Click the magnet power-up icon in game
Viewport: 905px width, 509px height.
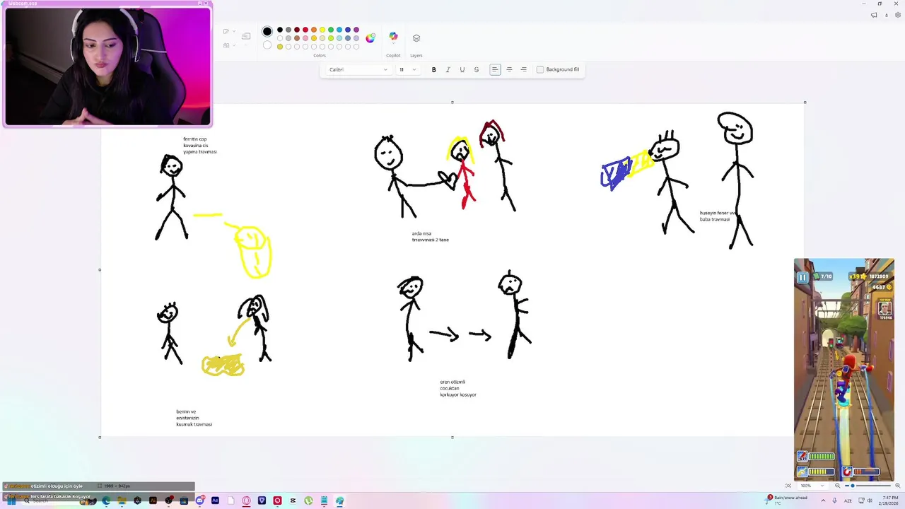click(847, 472)
